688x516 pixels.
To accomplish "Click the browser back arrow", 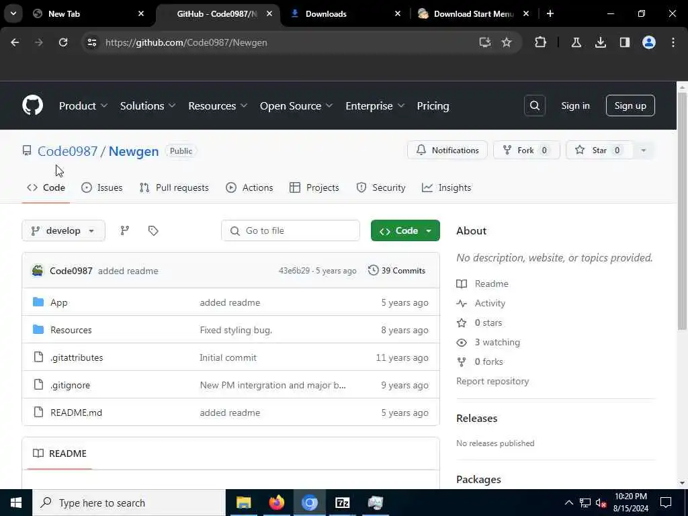I will pos(15,42).
